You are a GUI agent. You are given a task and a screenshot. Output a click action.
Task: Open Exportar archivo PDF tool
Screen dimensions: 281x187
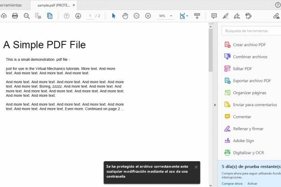tap(251, 81)
